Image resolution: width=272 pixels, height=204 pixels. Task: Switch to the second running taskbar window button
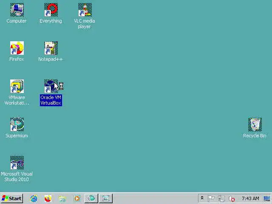click(106, 198)
